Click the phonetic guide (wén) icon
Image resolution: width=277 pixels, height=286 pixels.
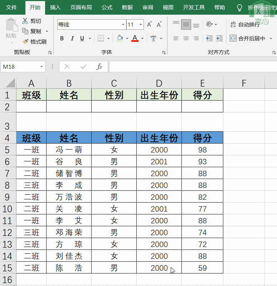coord(154,38)
